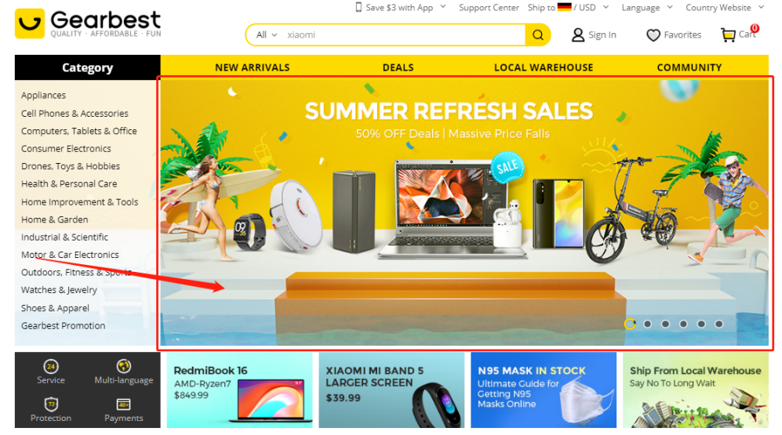Click the Gearbest logo

pos(89,24)
